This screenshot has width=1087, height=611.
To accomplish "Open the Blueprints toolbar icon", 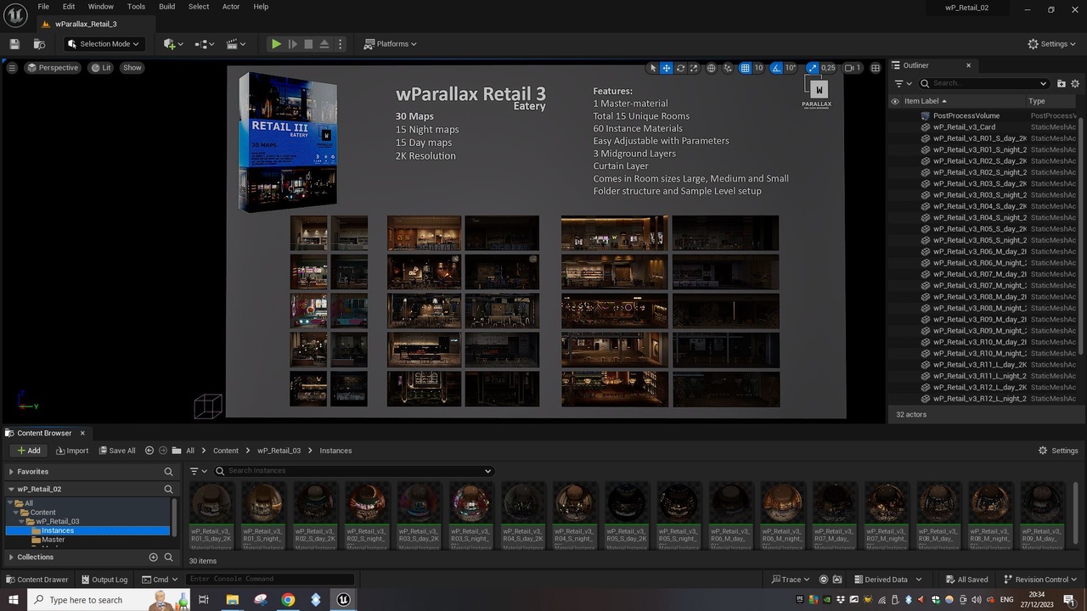I will pyautogui.click(x=205, y=44).
